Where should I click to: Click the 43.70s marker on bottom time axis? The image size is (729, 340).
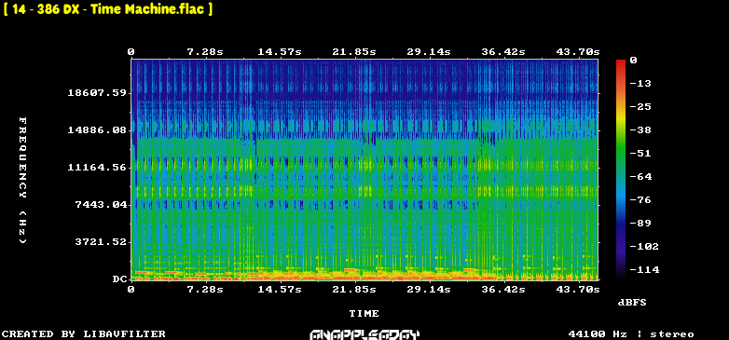578,290
